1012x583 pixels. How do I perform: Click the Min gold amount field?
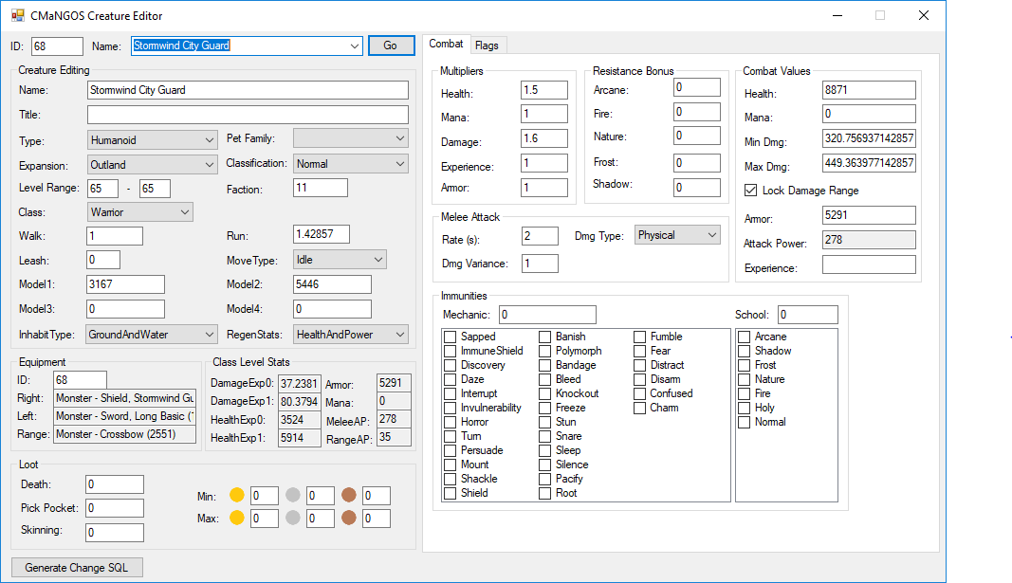[x=265, y=495]
